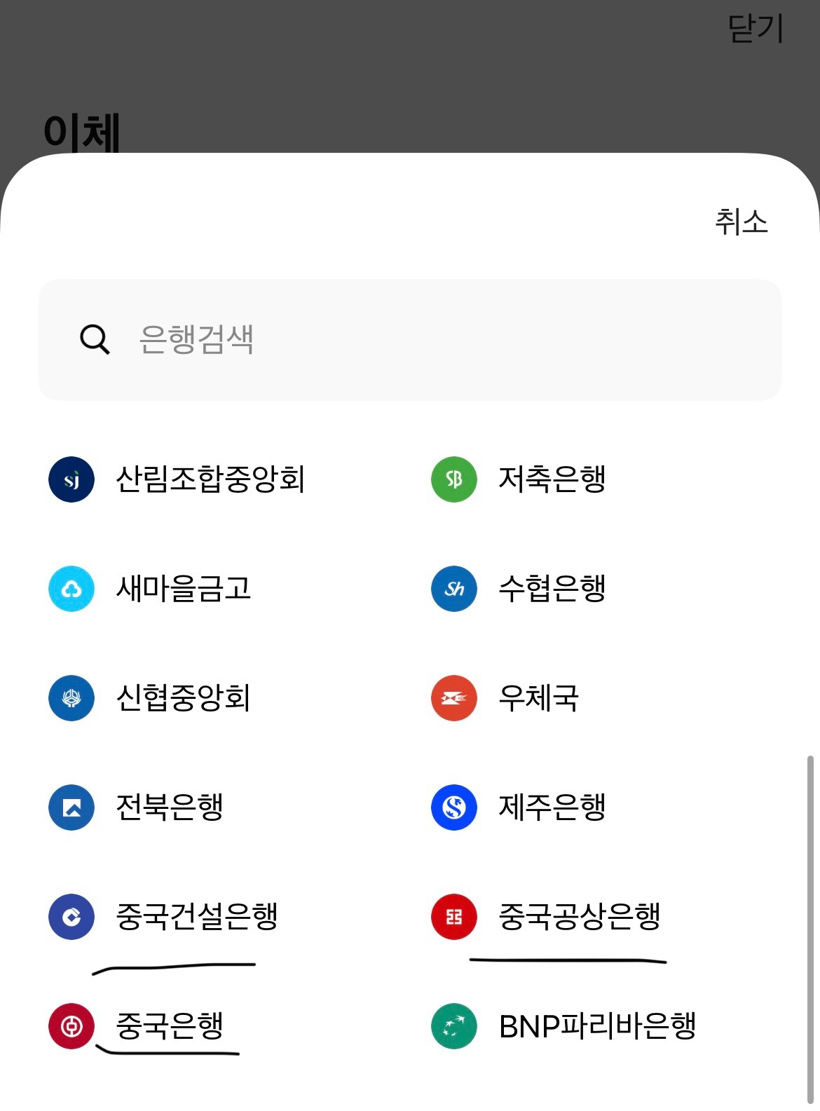Select 중국은행 from the bank list
820x1111 pixels.
point(170,1026)
